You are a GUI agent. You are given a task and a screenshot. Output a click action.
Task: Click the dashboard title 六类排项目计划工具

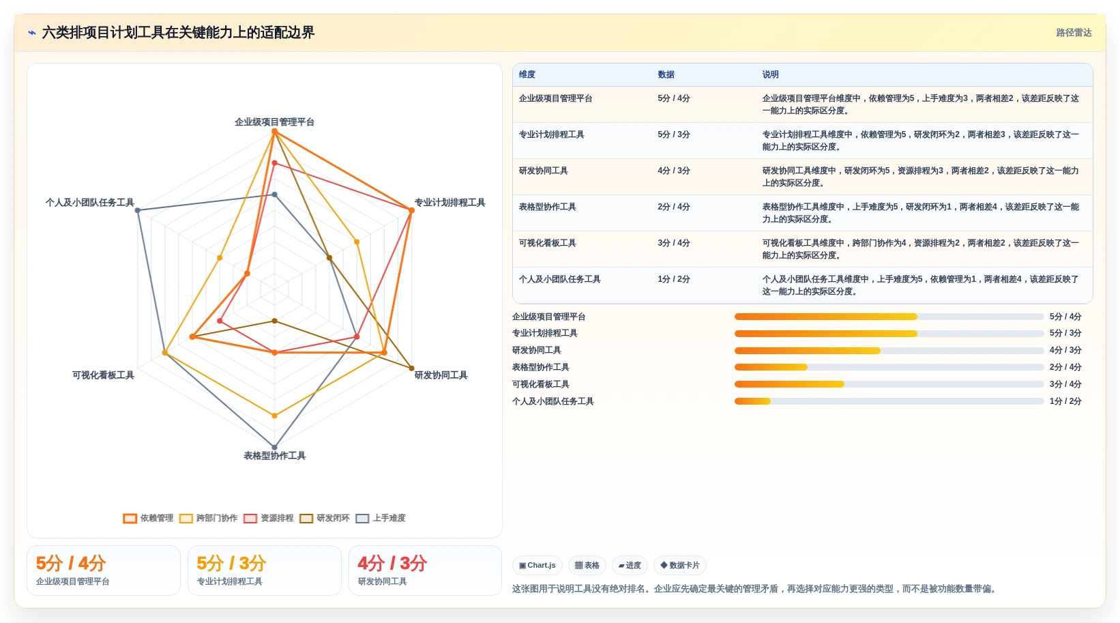pos(178,33)
